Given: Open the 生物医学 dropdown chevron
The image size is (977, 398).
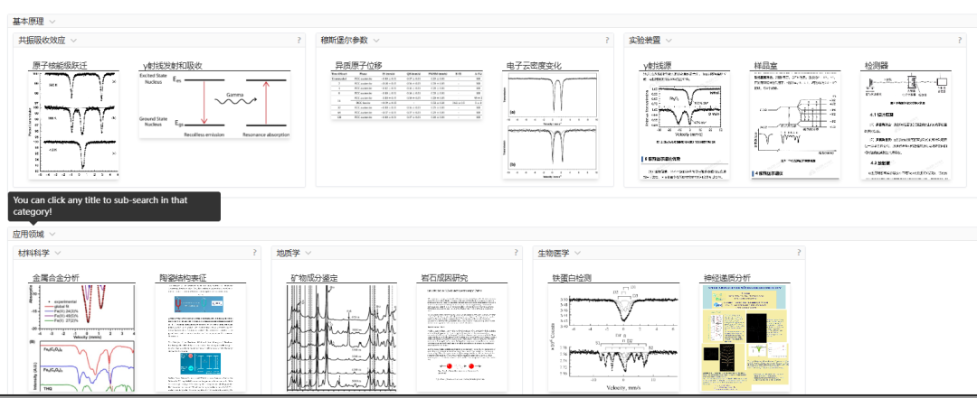Looking at the screenshot, I should 577,253.
